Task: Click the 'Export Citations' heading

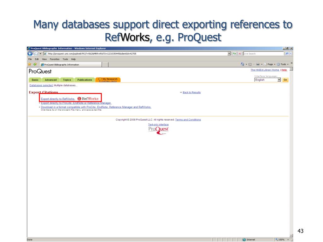Action: tap(44, 92)
